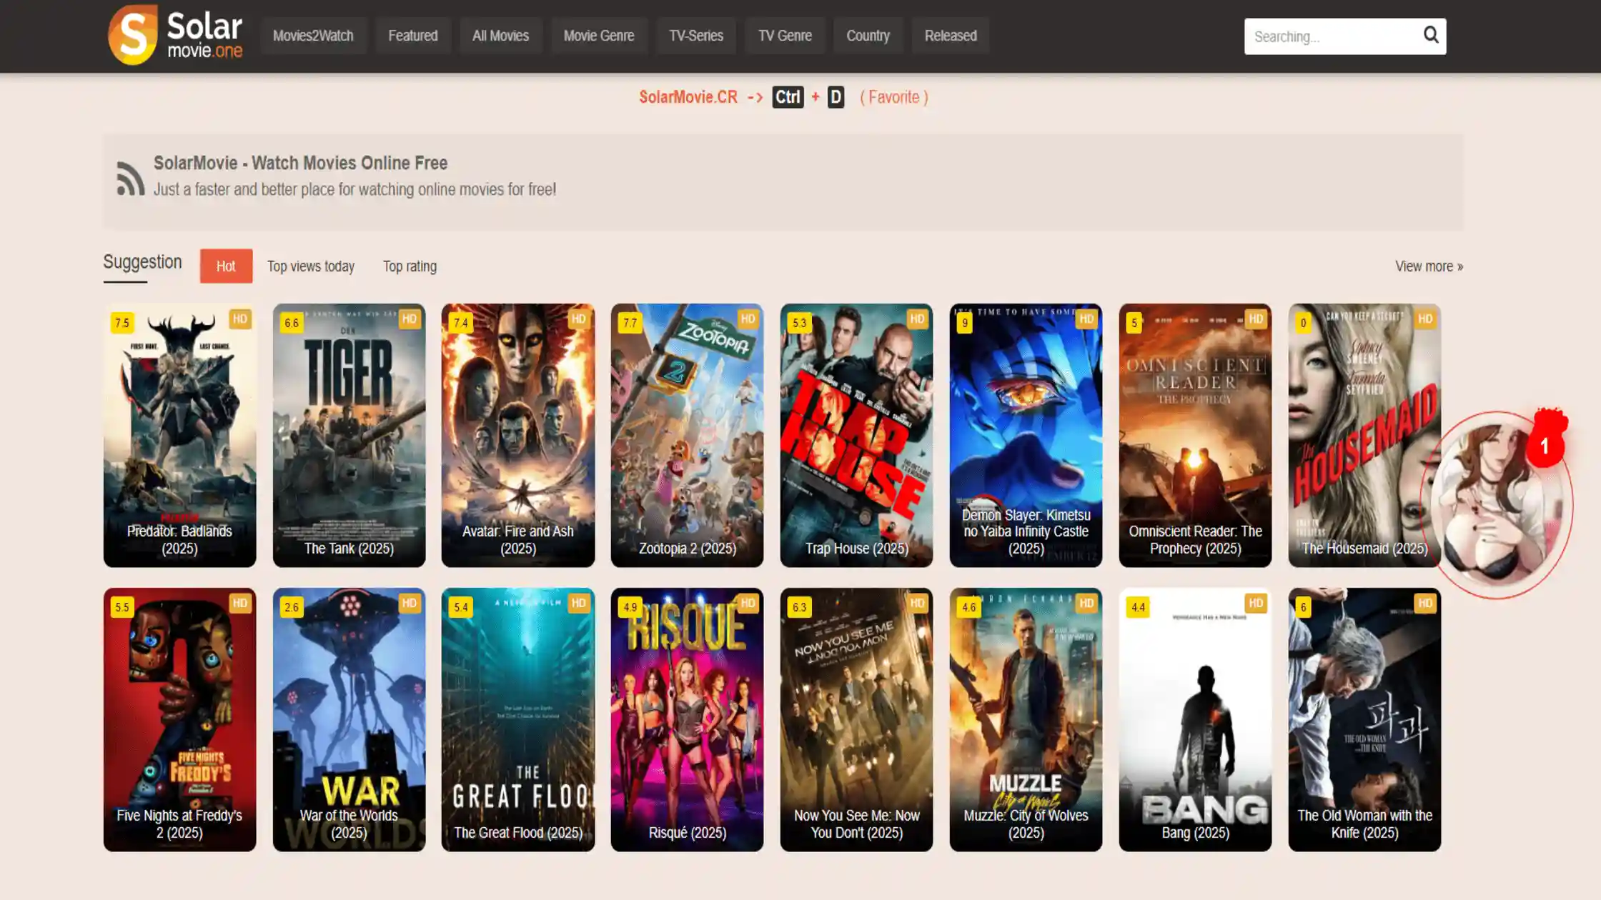Screen dimensions: 1601x900
Task: Click the red notification badge on floating avatar
Action: [x=1545, y=446]
